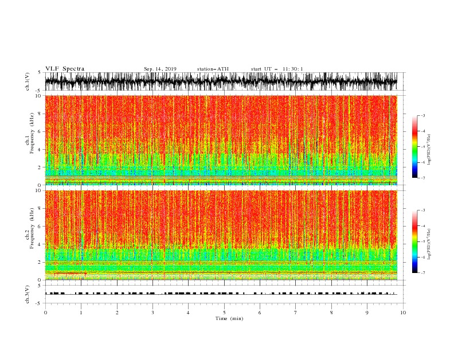Click the date text "Sep. 14, 2019"
454x351 pixels.
click(x=160, y=69)
